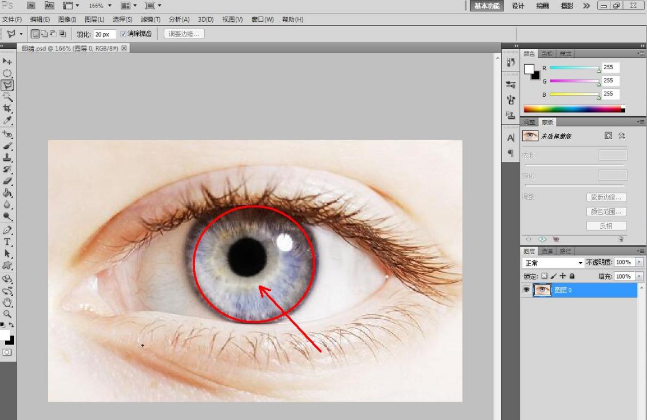Switch to the 通道 tab
This screenshot has width=647, height=420.
[547, 251]
